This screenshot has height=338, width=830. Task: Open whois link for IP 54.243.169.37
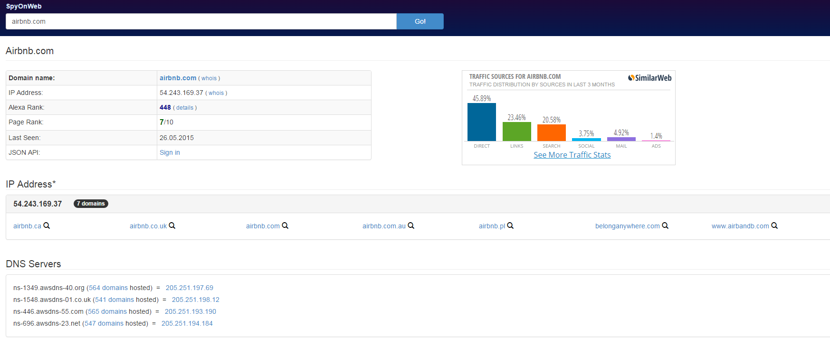point(216,93)
